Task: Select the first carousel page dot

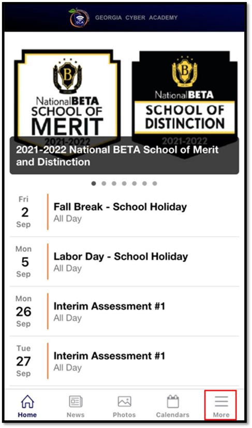Action: 94,184
